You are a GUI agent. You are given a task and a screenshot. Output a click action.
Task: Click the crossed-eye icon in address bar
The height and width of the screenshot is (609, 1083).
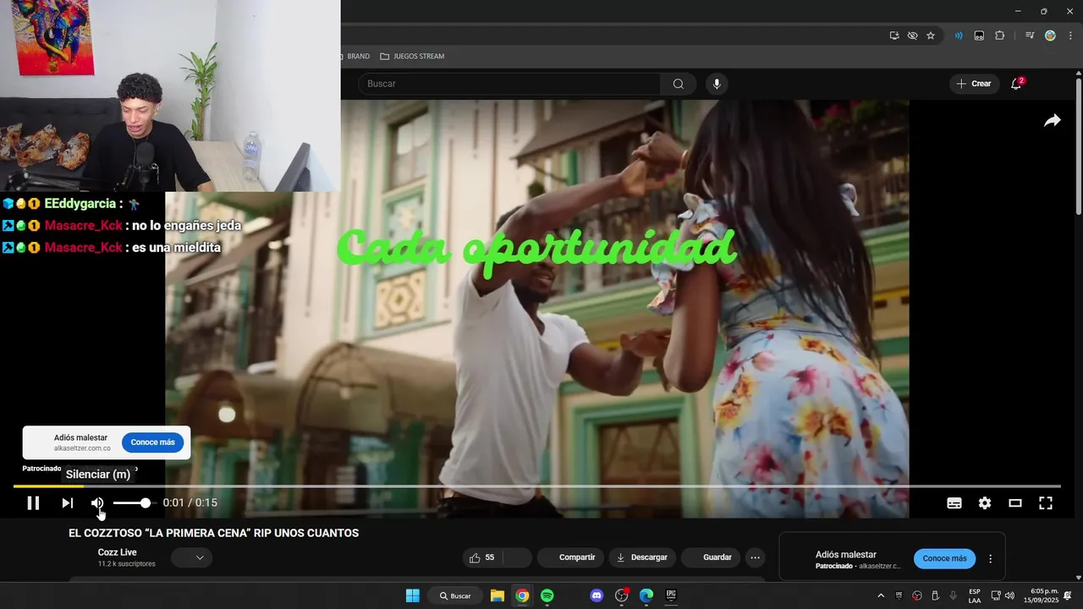point(912,36)
